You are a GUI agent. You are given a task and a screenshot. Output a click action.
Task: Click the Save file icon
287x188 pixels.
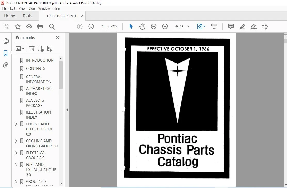[x=6, y=26]
